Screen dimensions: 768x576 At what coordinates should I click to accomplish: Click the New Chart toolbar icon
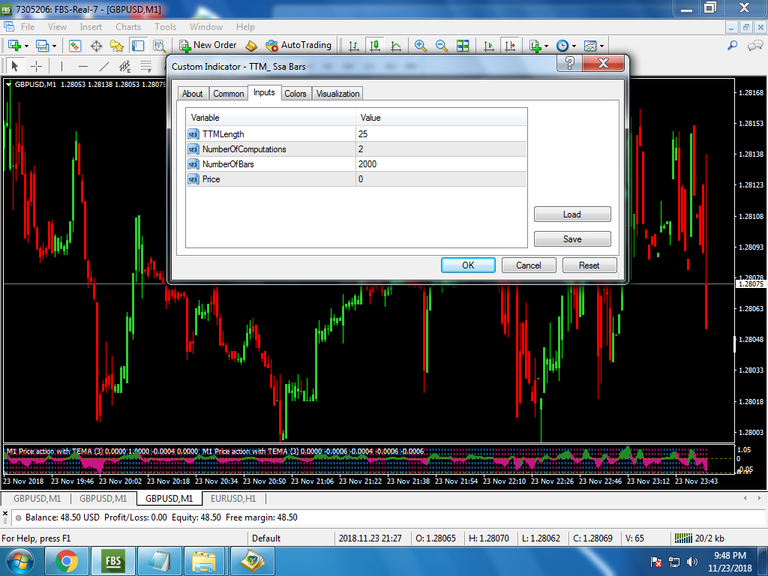[14, 46]
